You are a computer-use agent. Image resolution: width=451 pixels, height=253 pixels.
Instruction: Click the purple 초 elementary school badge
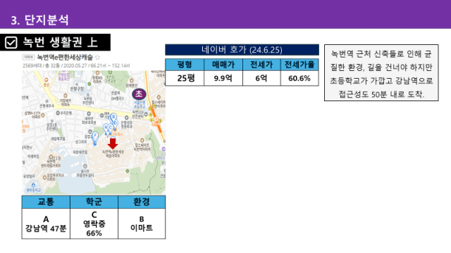(139, 93)
